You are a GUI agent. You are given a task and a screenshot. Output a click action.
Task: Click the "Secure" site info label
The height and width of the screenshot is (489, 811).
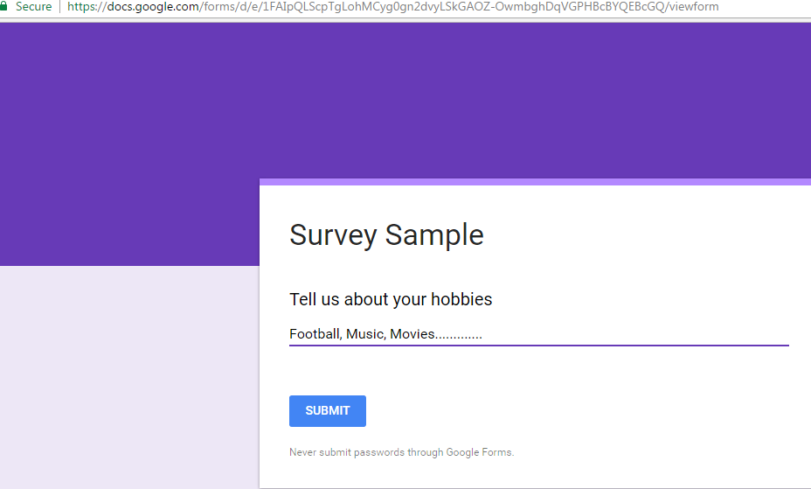[33, 7]
